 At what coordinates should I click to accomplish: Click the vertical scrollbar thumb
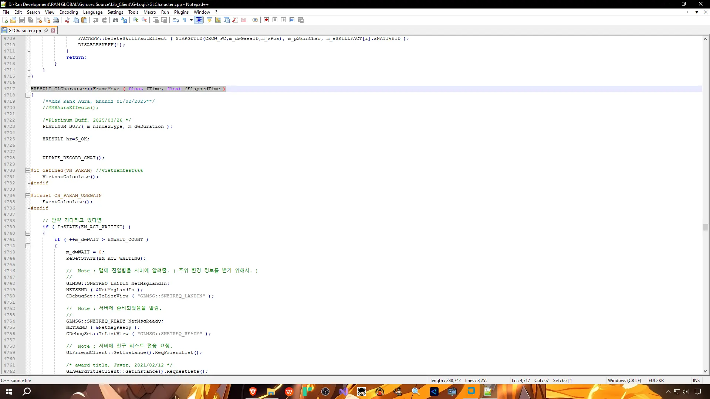[x=705, y=227]
